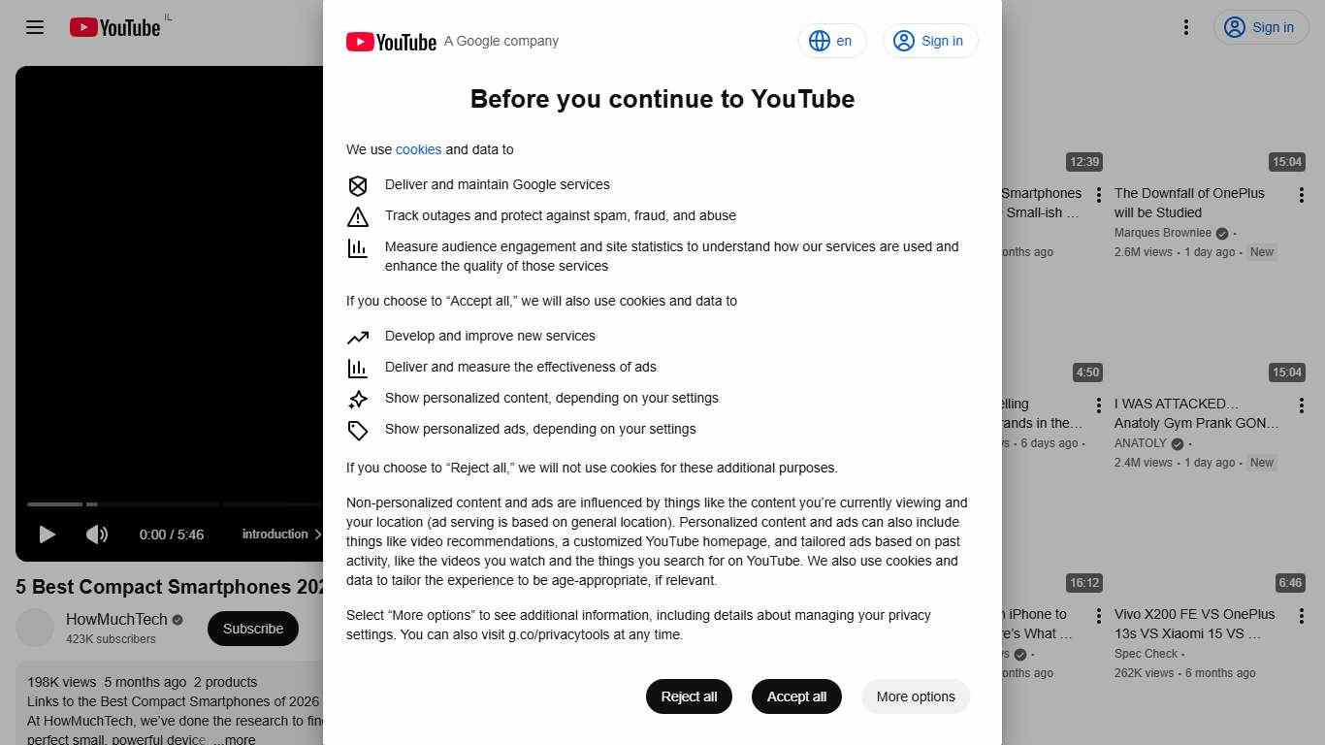1325x745 pixels.
Task: Open the hamburger guide menu
Action: [35, 27]
